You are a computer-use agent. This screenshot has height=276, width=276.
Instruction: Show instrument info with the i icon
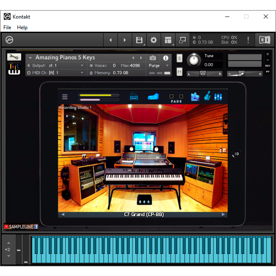(166, 58)
